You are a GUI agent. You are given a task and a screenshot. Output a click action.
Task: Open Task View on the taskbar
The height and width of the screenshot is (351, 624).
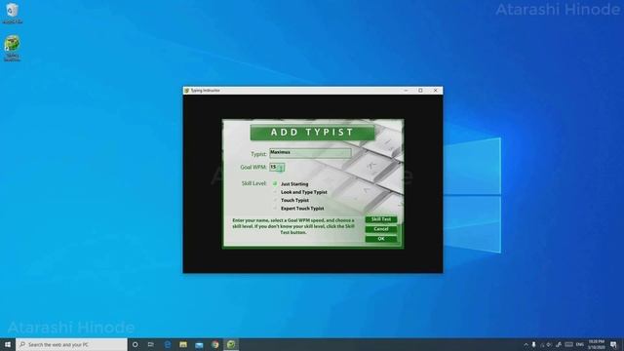[151, 344]
